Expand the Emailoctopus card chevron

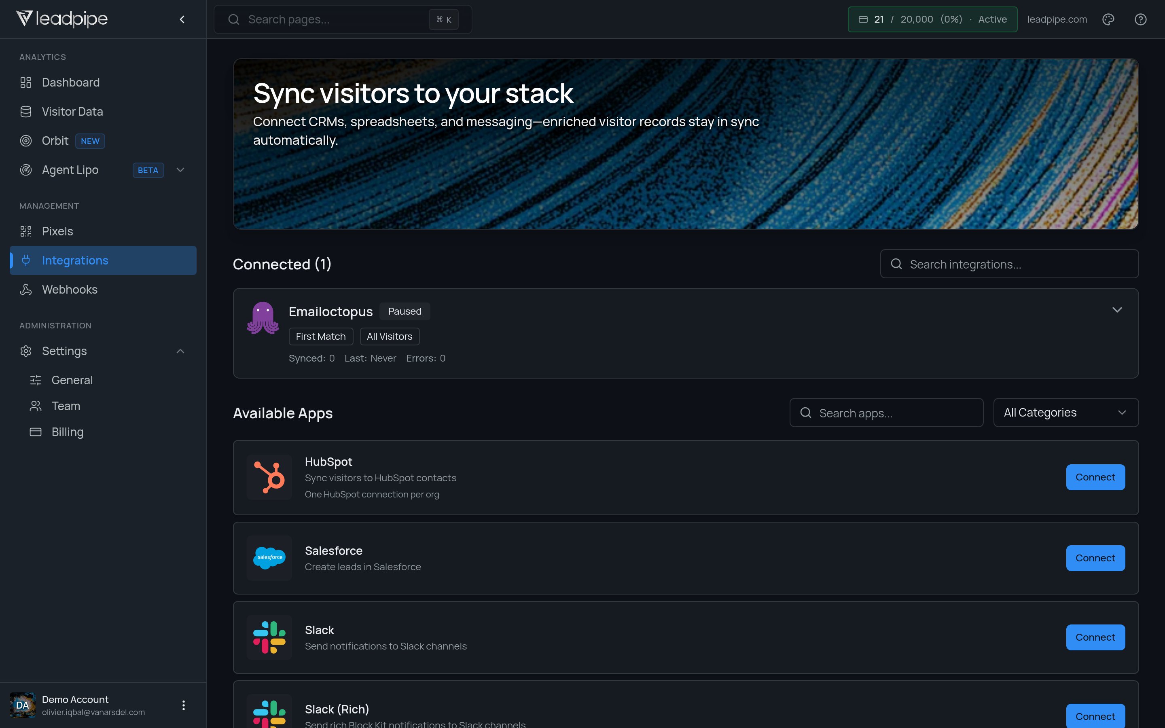tap(1117, 309)
